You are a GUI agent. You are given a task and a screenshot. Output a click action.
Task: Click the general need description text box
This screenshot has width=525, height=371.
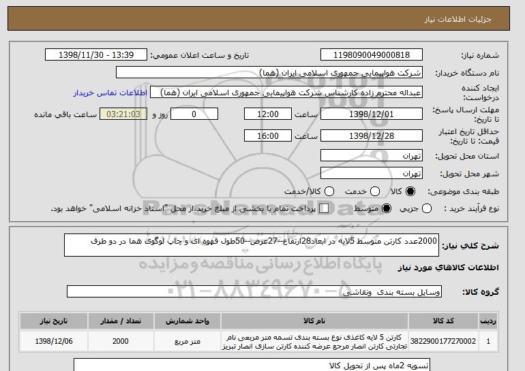(252, 245)
